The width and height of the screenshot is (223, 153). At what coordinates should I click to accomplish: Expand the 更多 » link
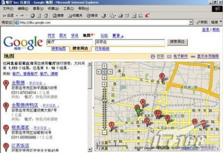coord(118,36)
